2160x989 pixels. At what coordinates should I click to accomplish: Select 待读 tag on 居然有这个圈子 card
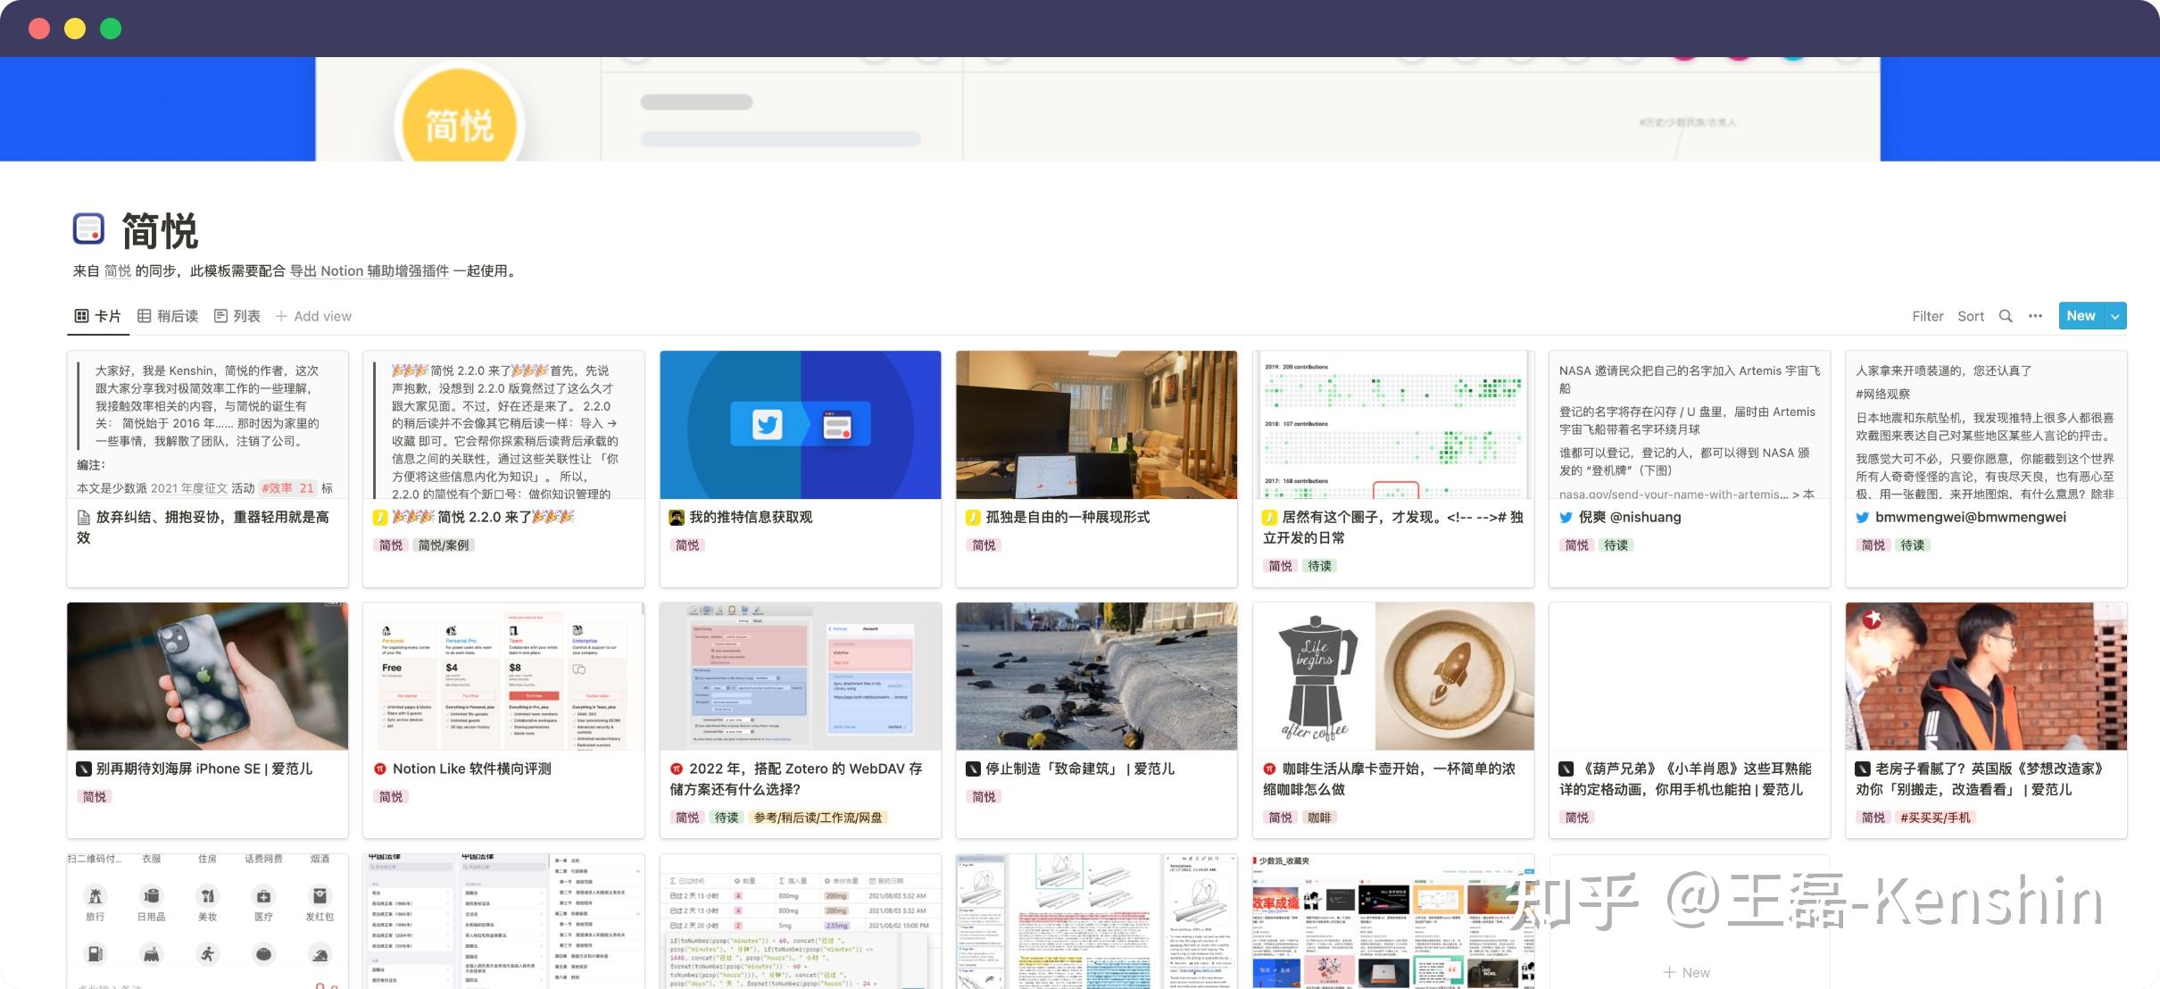pyautogui.click(x=1319, y=566)
